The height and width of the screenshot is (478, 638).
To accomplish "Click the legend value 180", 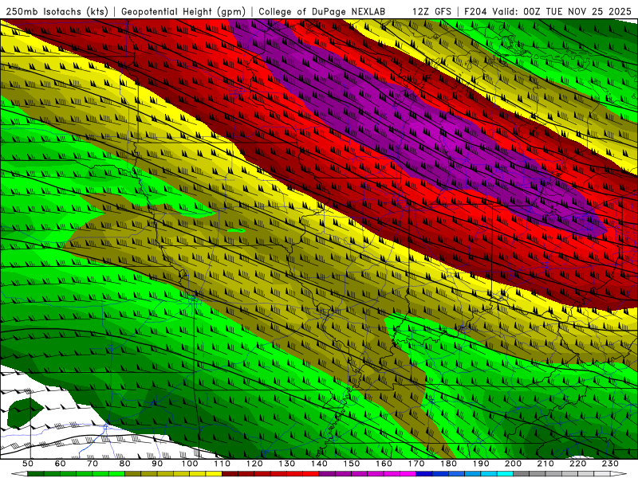I will pos(448,464).
